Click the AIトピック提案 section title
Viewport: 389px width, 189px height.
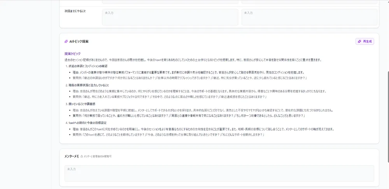click(79, 42)
